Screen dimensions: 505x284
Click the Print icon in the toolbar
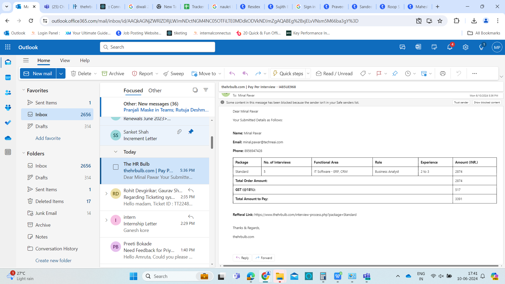pyautogui.click(x=443, y=74)
